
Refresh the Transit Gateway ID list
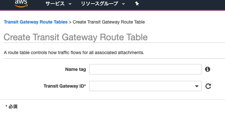tap(208, 86)
